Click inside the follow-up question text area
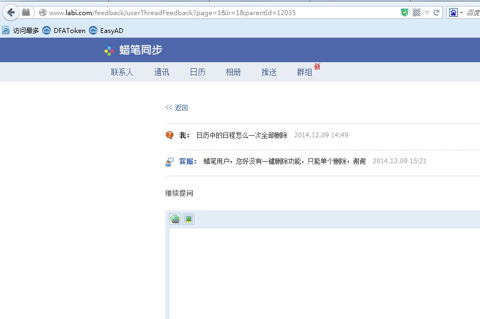 coord(324,274)
